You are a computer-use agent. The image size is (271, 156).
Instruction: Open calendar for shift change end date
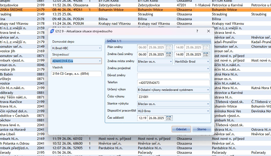pos(206,55)
